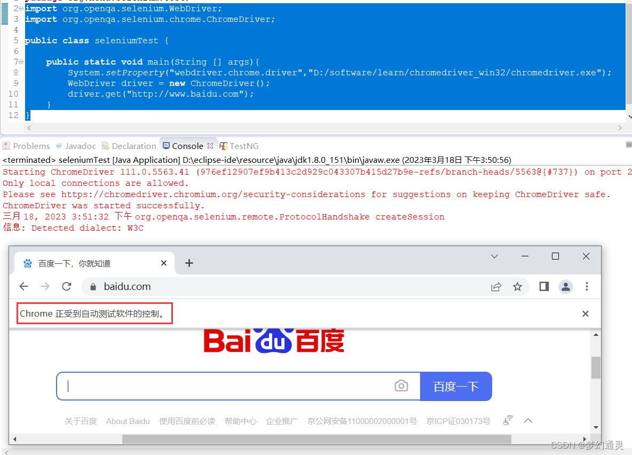Click 'public class seleniumTest' line

tap(97, 41)
